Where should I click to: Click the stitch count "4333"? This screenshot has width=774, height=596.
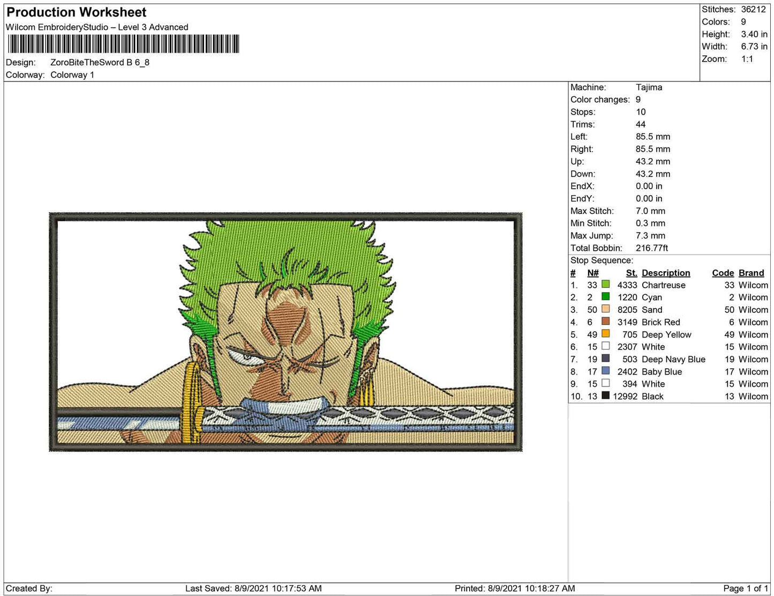click(x=627, y=285)
